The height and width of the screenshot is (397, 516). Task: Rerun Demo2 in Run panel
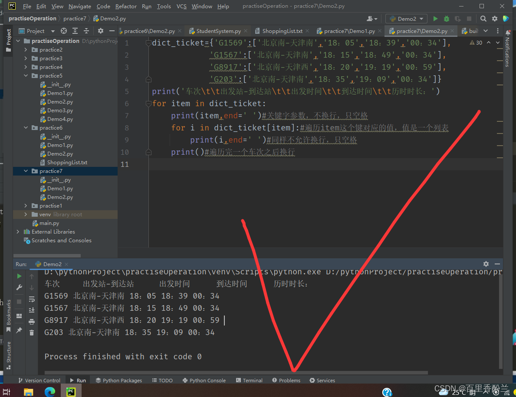click(x=19, y=276)
